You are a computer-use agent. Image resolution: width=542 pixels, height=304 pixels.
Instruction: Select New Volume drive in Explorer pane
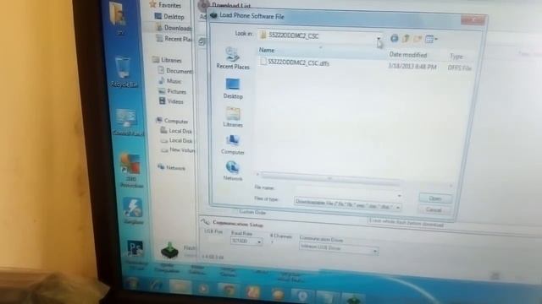click(x=179, y=150)
